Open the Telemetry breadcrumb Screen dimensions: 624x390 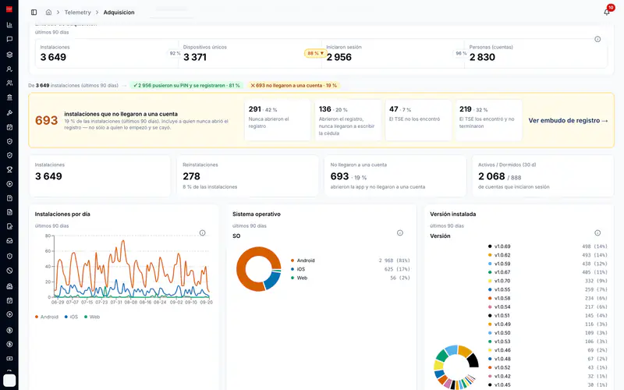pyautogui.click(x=77, y=12)
